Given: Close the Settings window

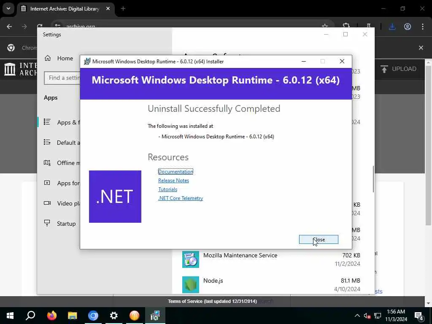Looking at the screenshot, I should click(365, 35).
